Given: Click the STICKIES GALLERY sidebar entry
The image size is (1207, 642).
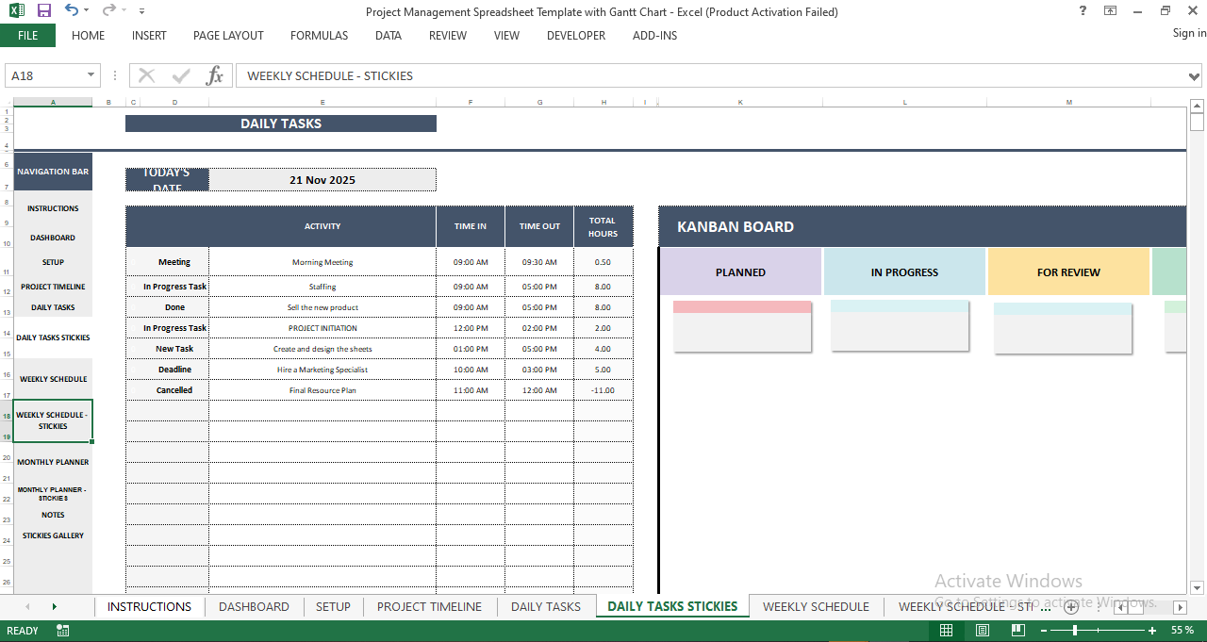Looking at the screenshot, I should click(x=53, y=535).
